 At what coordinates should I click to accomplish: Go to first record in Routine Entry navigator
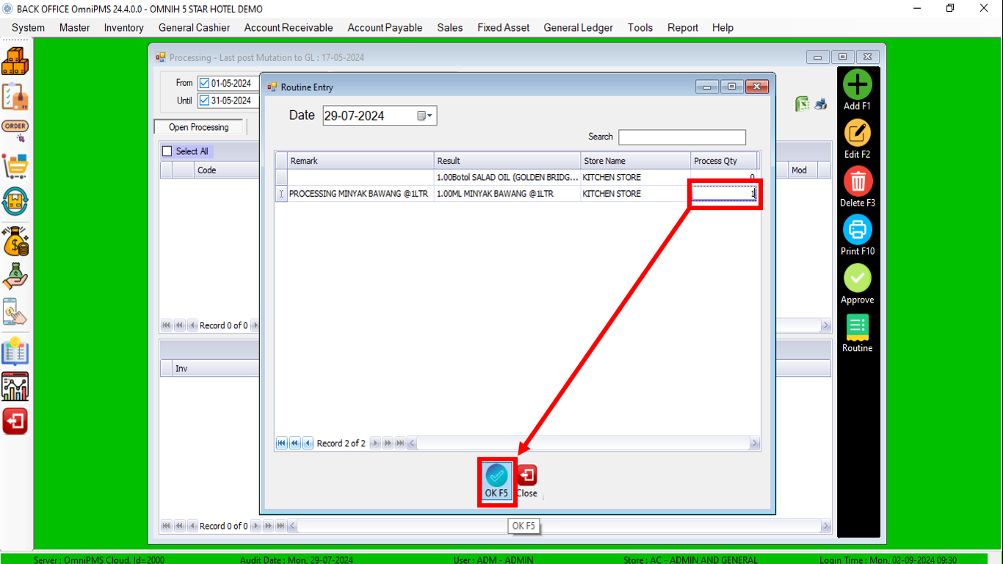point(282,443)
